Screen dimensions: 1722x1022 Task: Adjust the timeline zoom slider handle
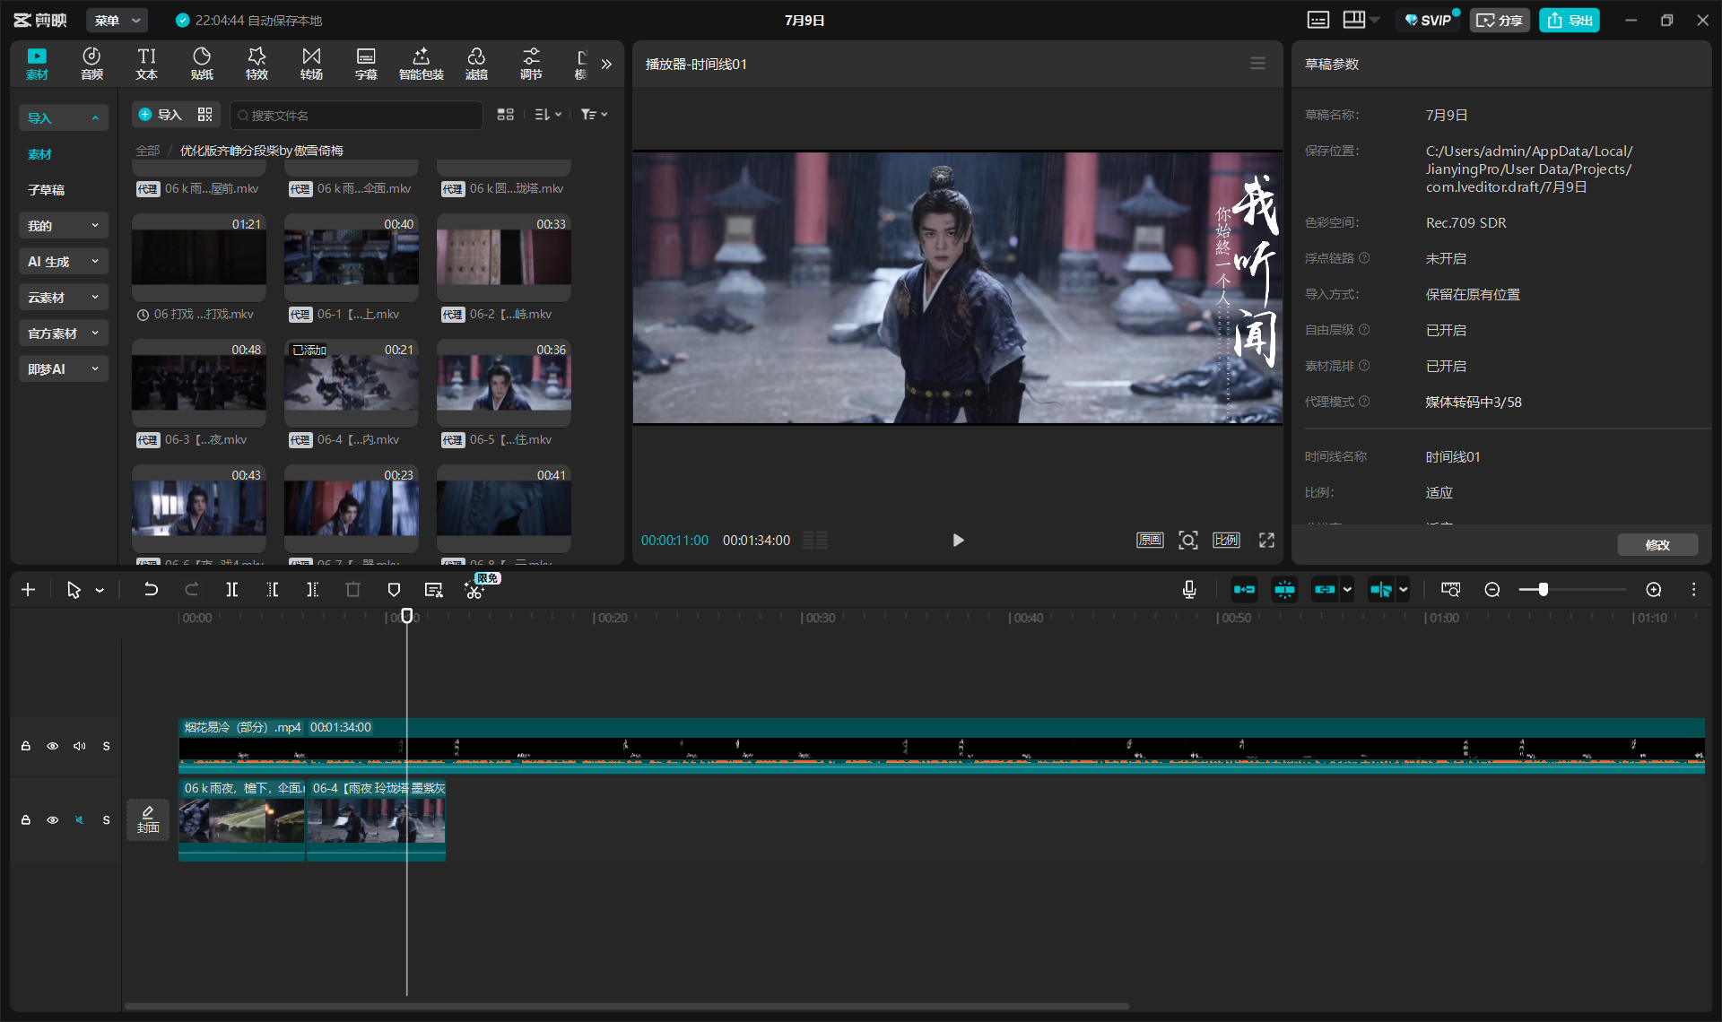point(1543,589)
